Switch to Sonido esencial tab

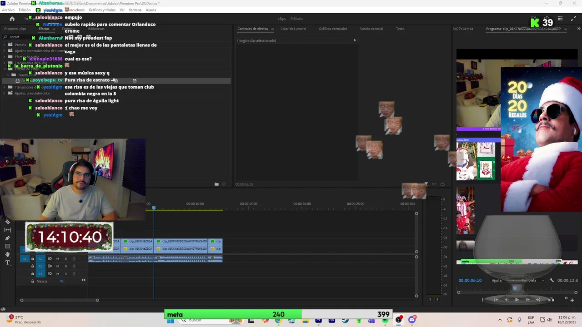click(371, 29)
